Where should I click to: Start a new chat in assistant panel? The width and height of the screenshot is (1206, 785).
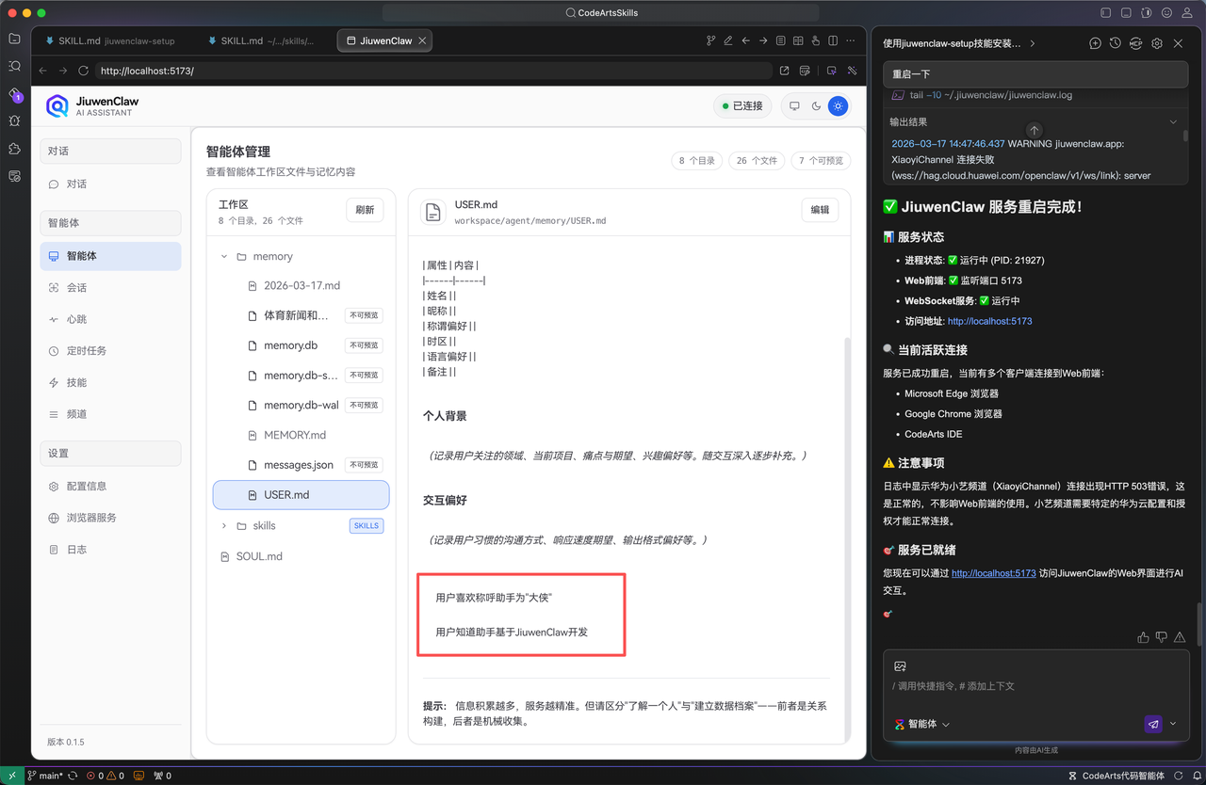1095,43
